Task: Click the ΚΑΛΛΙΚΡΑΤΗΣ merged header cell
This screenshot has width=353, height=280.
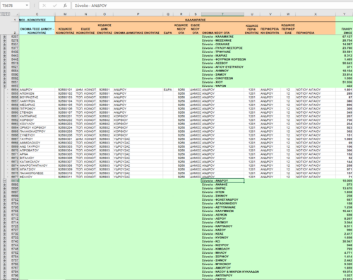Action: point(195,20)
